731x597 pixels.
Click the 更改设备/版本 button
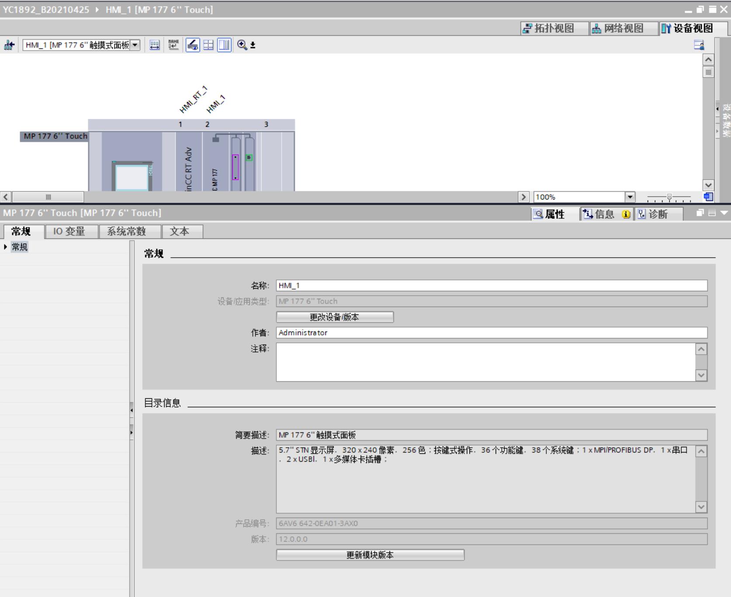point(334,317)
